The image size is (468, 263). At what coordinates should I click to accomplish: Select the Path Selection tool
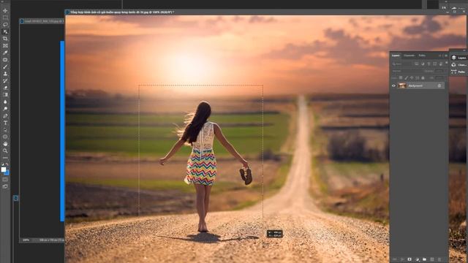tap(5, 130)
